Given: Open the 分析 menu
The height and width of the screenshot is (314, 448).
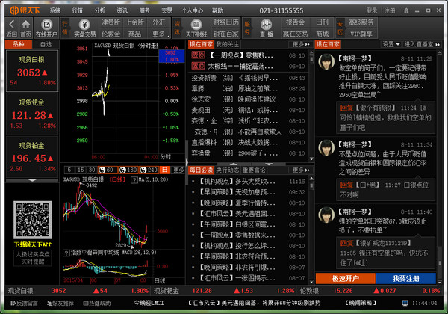Looking at the screenshot, I should click(100, 10).
